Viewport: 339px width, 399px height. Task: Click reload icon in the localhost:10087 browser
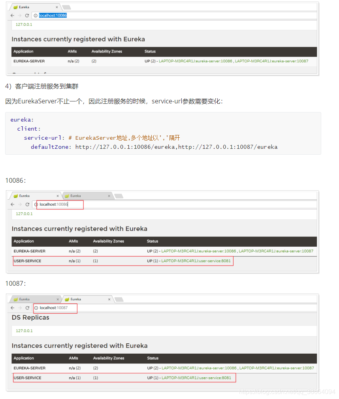coord(27,308)
